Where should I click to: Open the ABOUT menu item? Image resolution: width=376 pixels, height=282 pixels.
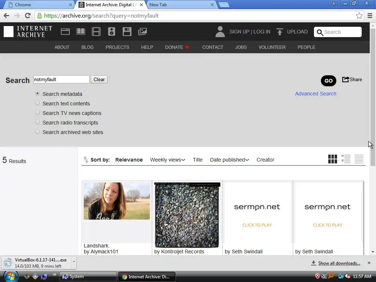pos(62,47)
